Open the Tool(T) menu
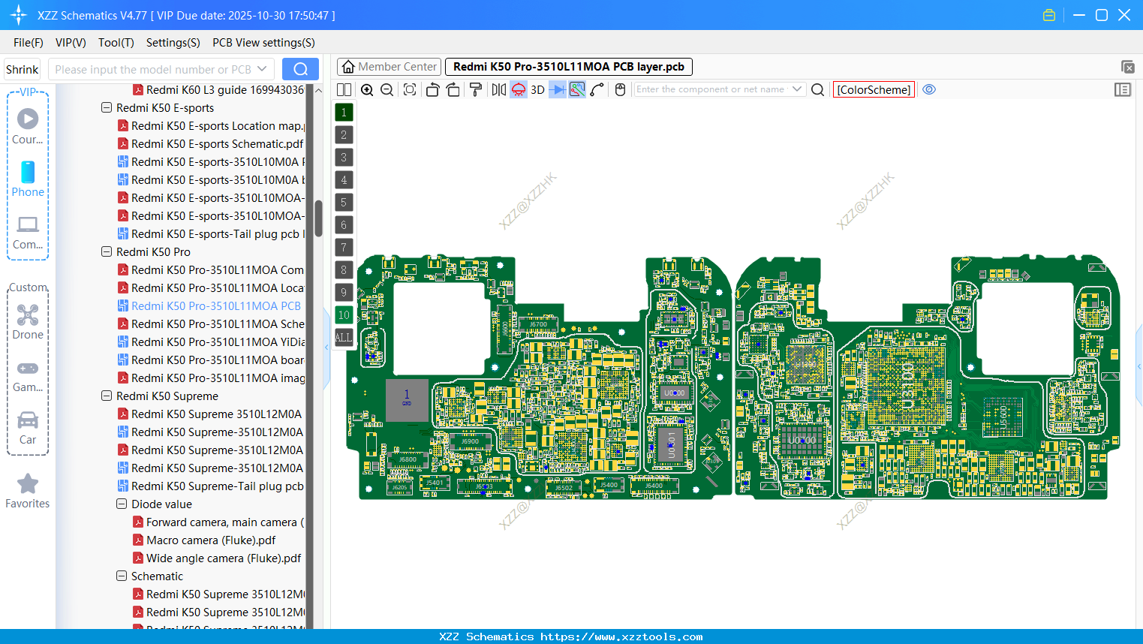1143x644 pixels. pyautogui.click(x=116, y=43)
